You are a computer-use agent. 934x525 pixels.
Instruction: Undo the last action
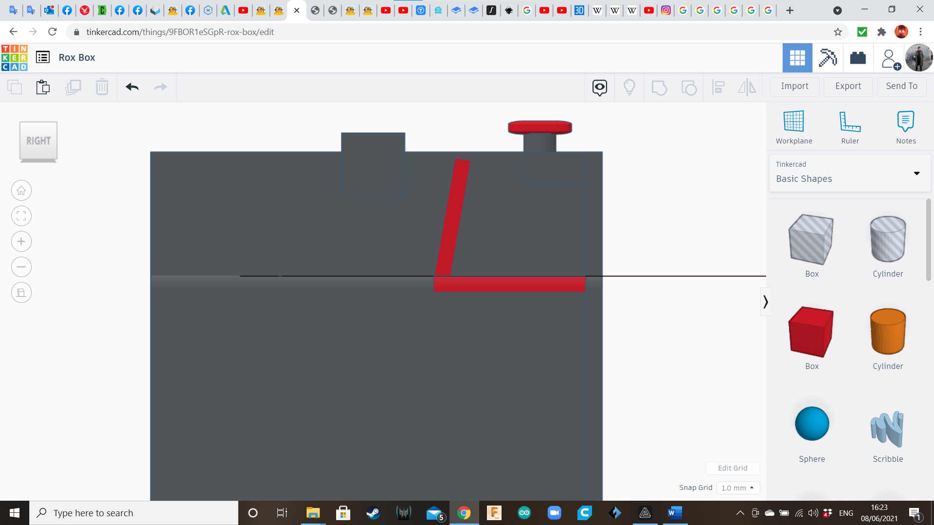(132, 87)
